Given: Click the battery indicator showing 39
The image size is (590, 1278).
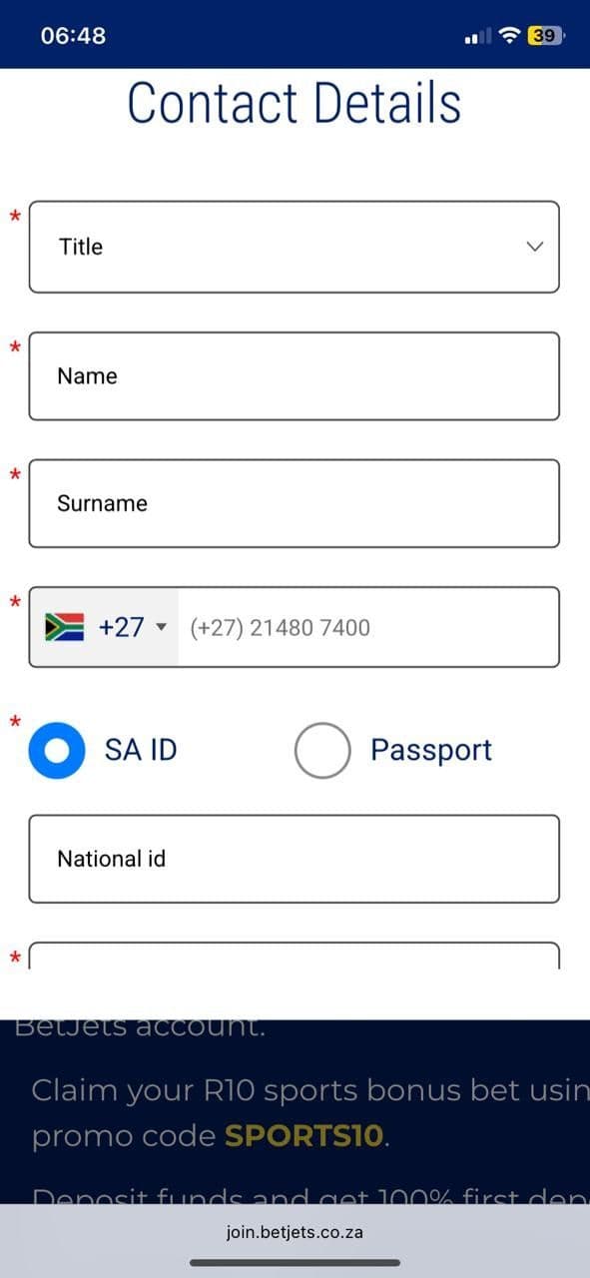Looking at the screenshot, I should (540, 35).
